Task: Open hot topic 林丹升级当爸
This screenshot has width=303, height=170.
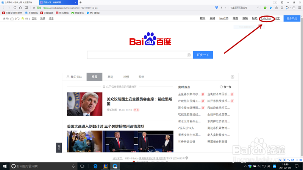Action: coord(186,141)
